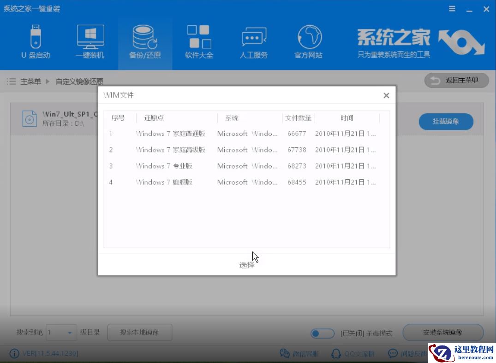Click the 挂载镜像 mount image button
The width and height of the screenshot is (496, 363).
[446, 122]
